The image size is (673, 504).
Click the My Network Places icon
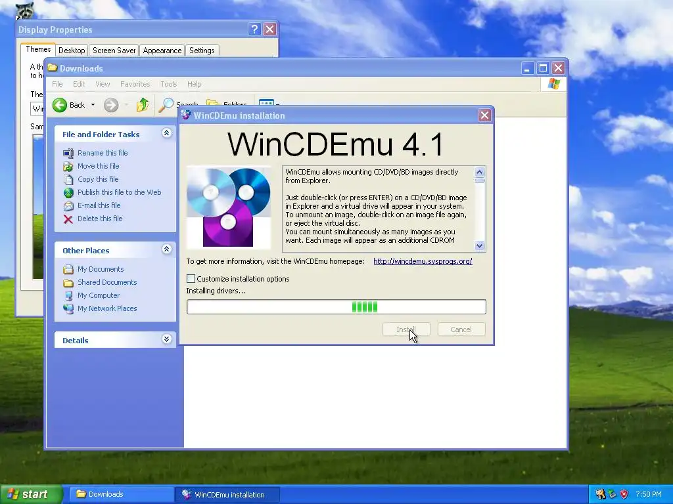click(x=68, y=308)
